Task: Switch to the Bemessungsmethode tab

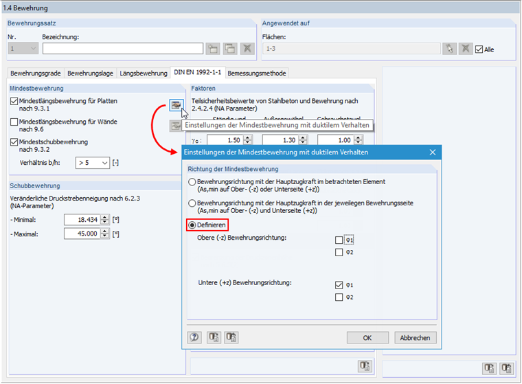Action: click(257, 73)
